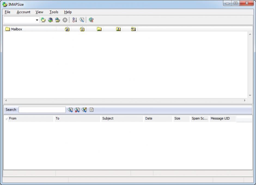
Task: Click the Mailbox column header
Action: click(x=30, y=29)
